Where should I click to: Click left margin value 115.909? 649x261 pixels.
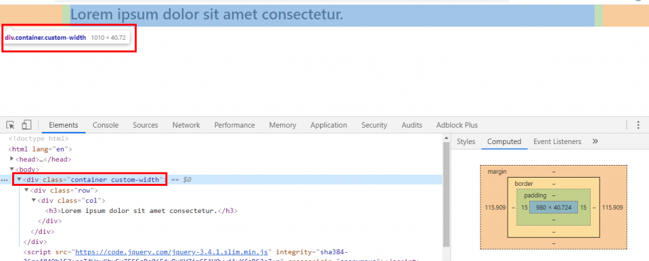tap(496, 208)
